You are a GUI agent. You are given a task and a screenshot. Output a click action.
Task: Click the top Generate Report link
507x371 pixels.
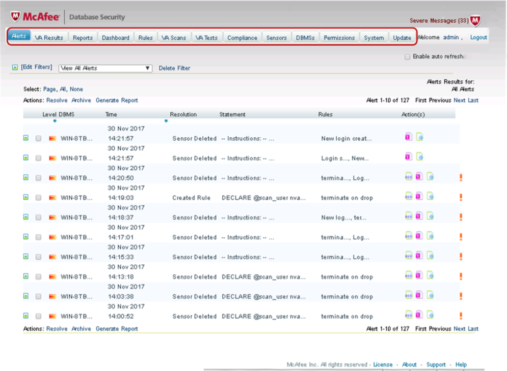[x=117, y=101]
